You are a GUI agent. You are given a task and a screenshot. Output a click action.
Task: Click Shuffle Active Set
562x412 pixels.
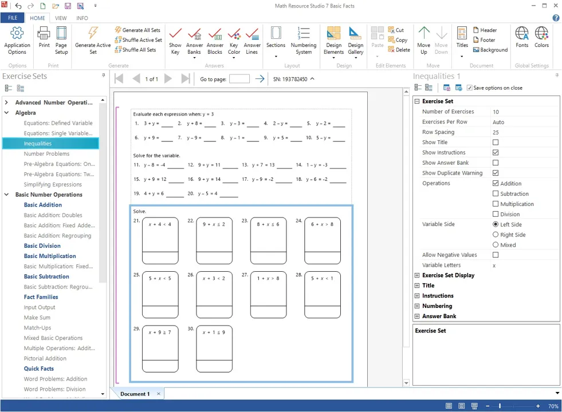138,39
